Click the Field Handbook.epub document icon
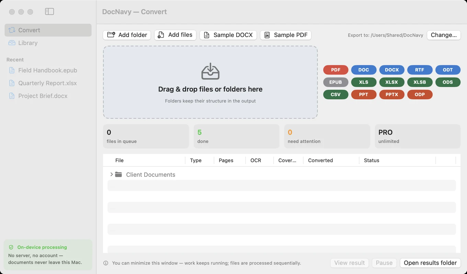The width and height of the screenshot is (467, 274). pos(12,70)
